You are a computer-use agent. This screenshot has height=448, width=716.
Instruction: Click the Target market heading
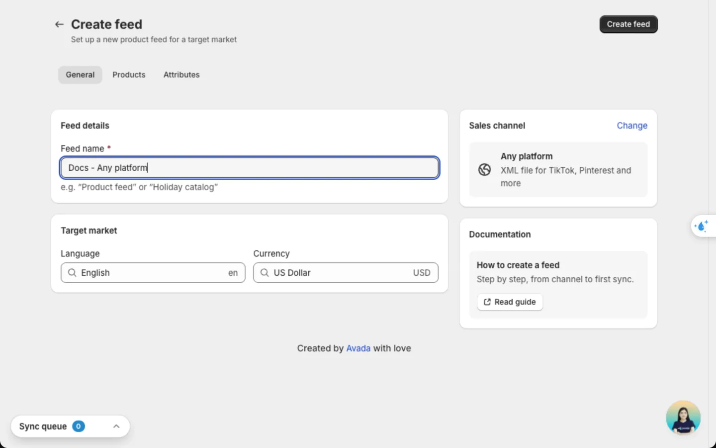click(x=89, y=230)
